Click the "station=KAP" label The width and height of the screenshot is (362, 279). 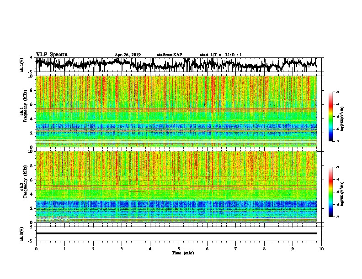pos(170,55)
